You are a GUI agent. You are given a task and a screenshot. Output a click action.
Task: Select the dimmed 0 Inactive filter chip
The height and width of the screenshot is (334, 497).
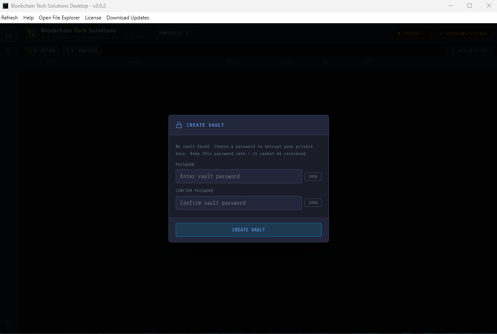(x=82, y=51)
